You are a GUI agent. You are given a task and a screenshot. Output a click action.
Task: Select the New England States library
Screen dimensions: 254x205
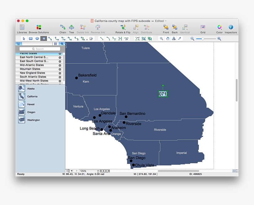(39, 73)
